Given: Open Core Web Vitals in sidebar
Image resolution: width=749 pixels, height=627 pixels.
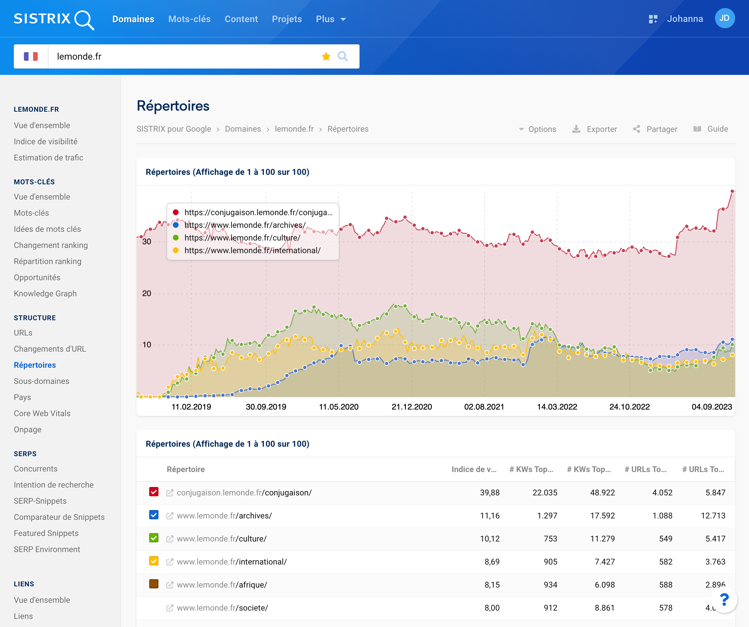Looking at the screenshot, I should [42, 413].
